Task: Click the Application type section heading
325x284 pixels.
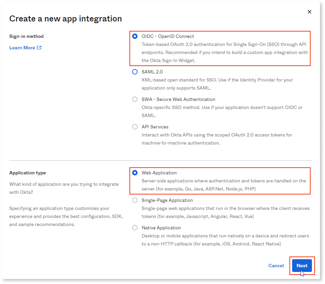Action: [28, 173]
